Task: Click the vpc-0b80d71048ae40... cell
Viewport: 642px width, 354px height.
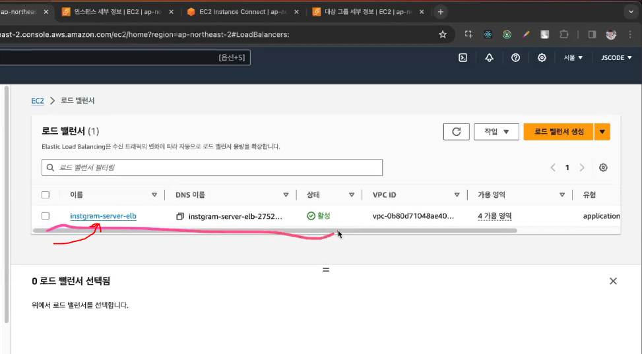Action: (413, 216)
